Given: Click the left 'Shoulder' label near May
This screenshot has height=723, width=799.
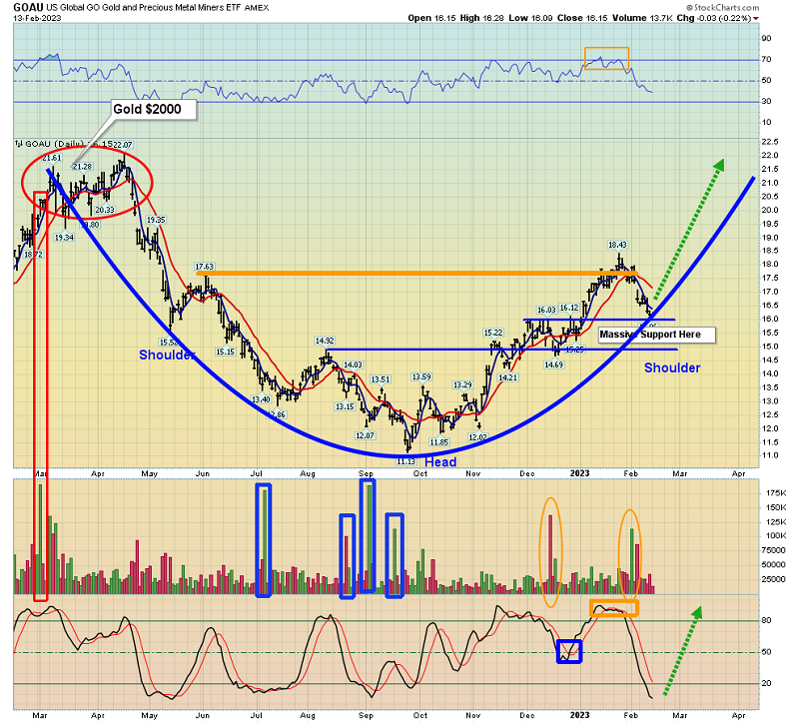Looking at the screenshot, I should point(167,355).
